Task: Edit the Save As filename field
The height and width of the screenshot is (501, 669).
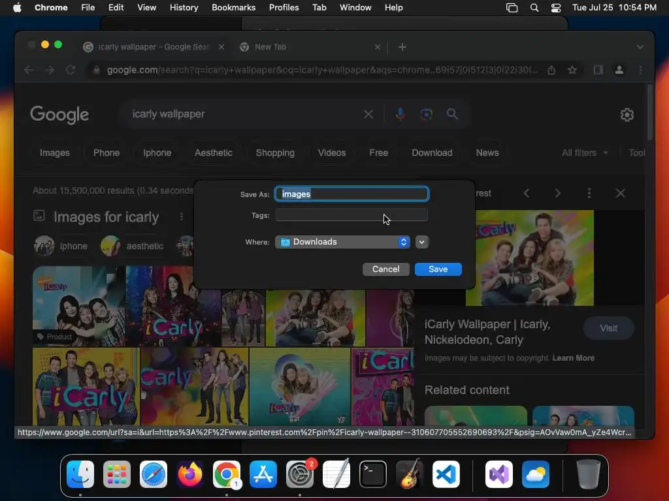Action: pyautogui.click(x=351, y=194)
